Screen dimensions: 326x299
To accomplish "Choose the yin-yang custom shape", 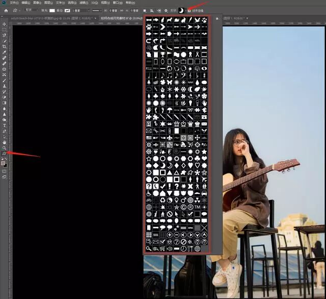I will [170, 200].
